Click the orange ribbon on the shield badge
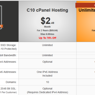The height and width of the screenshot is (95, 95). click(x=2, y=26)
